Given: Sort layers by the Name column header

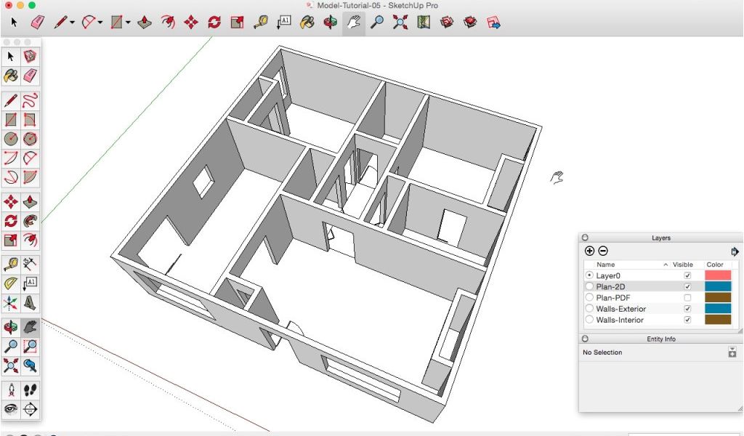Looking at the screenshot, I should pos(605,265).
